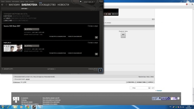Open Как пользоваться поиском link
194x109 pixels.
click(52, 100)
